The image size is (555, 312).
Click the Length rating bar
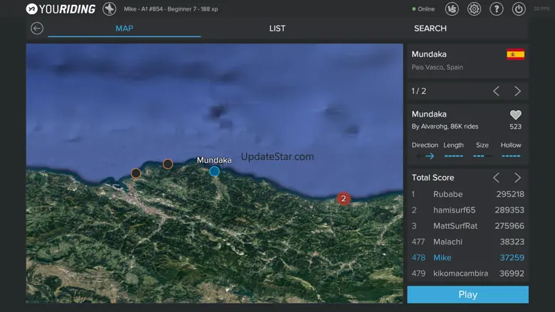pyautogui.click(x=453, y=156)
